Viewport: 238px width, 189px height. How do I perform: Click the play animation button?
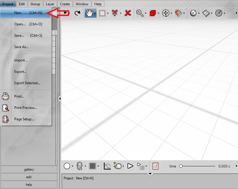130,166
